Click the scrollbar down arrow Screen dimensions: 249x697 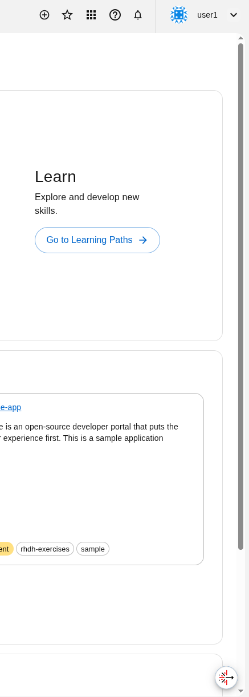(240, 691)
